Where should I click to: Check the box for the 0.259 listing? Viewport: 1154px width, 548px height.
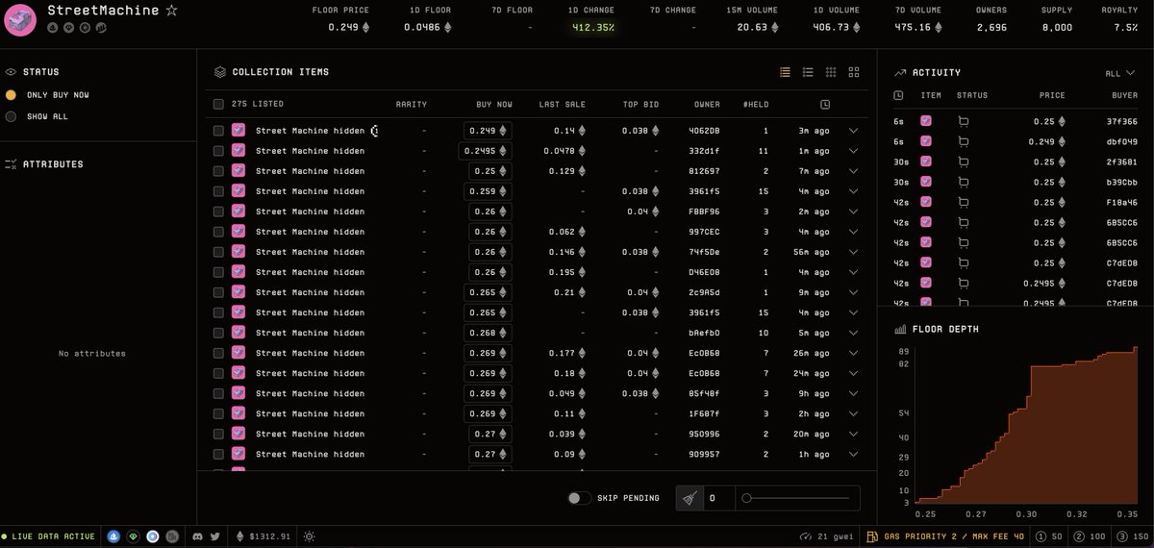point(218,191)
